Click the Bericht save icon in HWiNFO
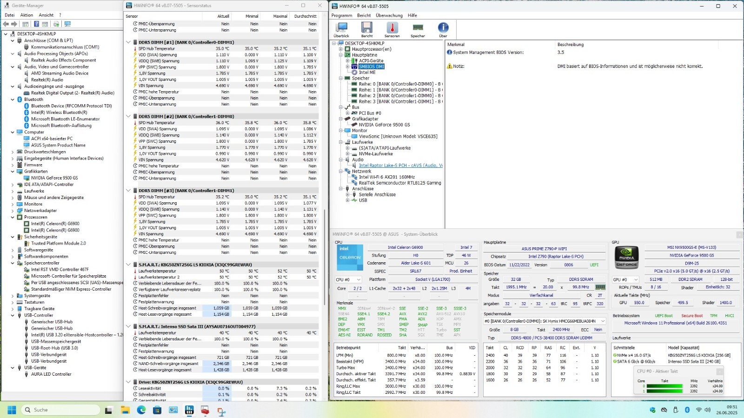The image size is (744, 418). pyautogui.click(x=367, y=29)
